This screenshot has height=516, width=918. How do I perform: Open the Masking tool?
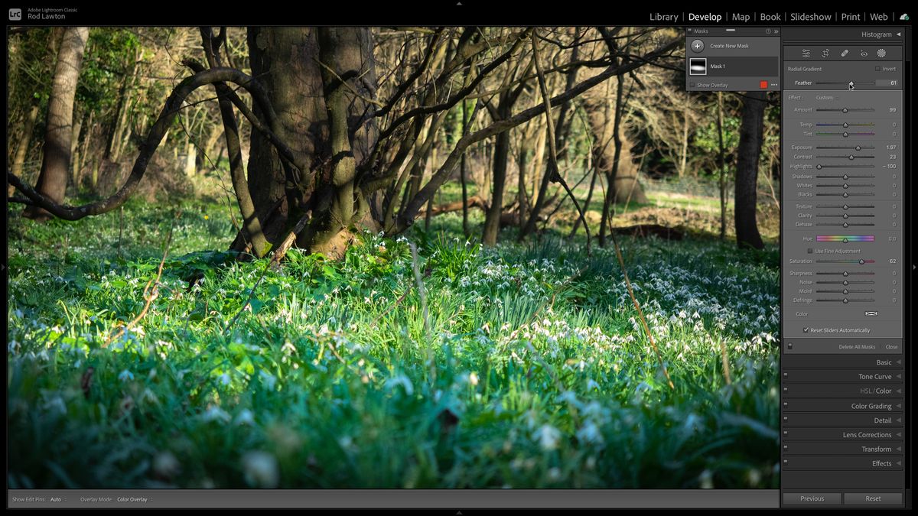coord(881,53)
